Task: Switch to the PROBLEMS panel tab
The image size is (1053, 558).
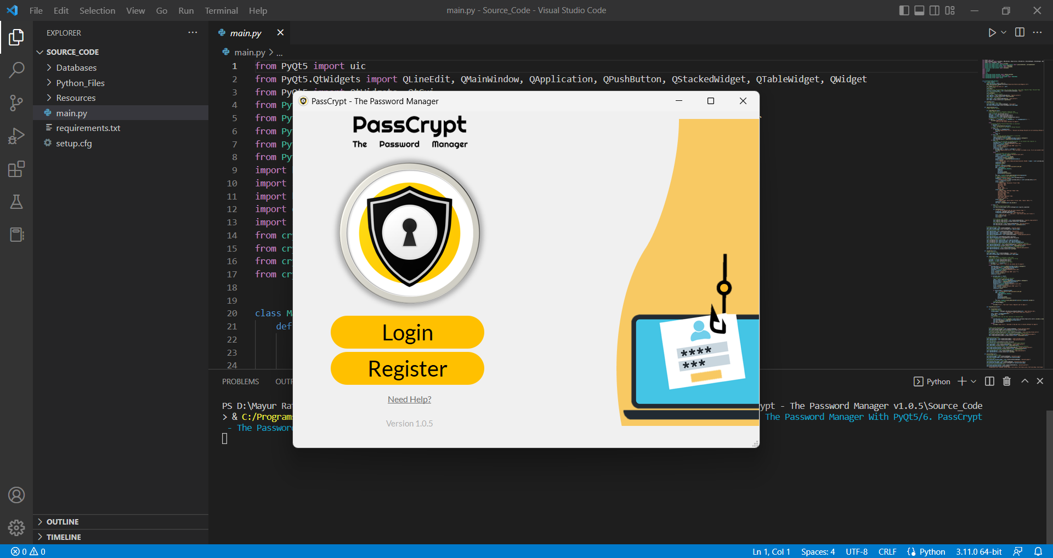Action: (240, 381)
